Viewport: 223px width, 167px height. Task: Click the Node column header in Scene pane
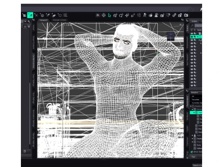199,30
